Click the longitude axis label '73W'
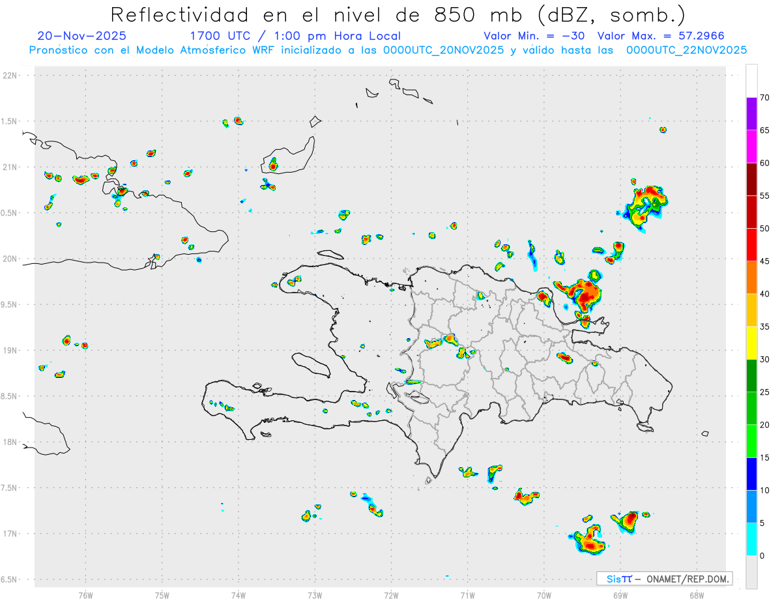Image resolution: width=782 pixels, height=604 pixels. tap(315, 595)
